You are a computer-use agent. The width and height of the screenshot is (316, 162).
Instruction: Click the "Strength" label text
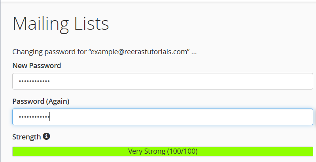point(26,137)
